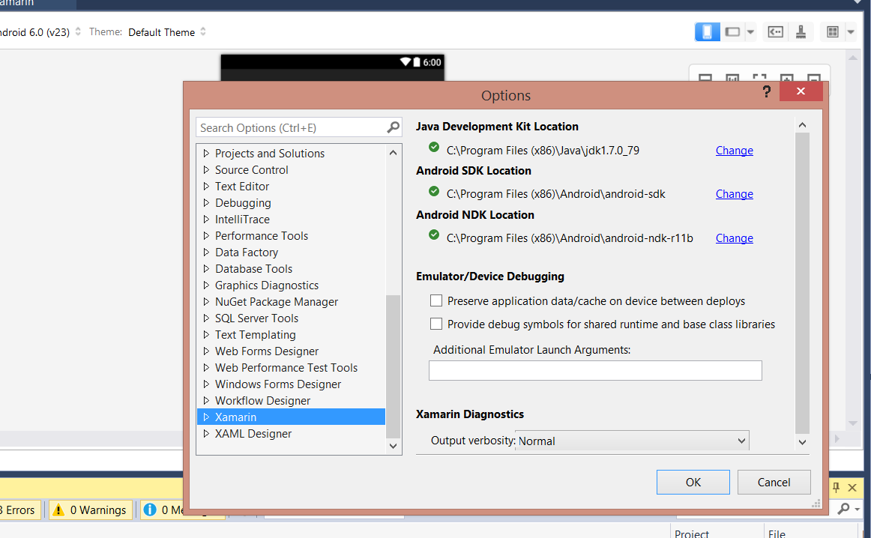The image size is (871, 538).
Task: Select Text Templating category
Action: click(x=255, y=335)
